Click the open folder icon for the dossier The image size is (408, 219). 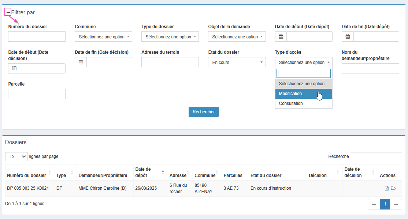coord(393,188)
